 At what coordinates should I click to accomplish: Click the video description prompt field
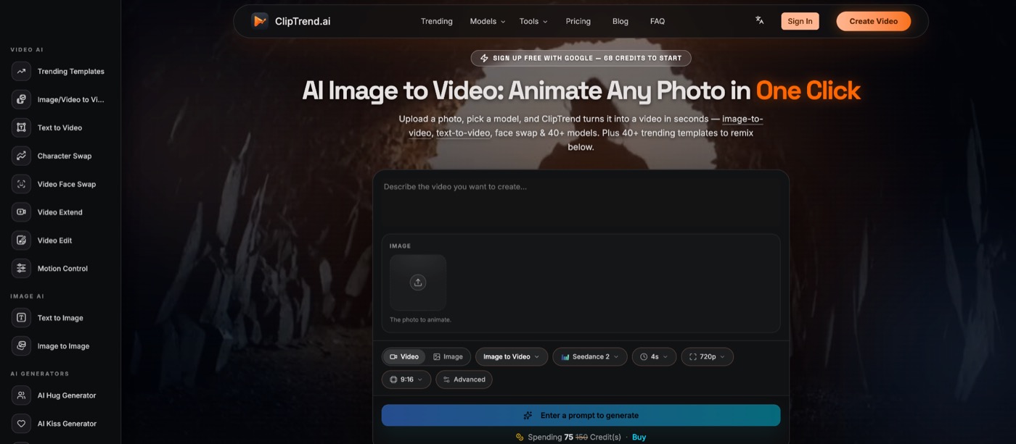(x=581, y=201)
